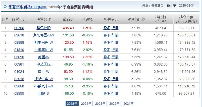Open 行情 for 快手-W
This screenshot has height=107, width=202.
(x=115, y=72)
